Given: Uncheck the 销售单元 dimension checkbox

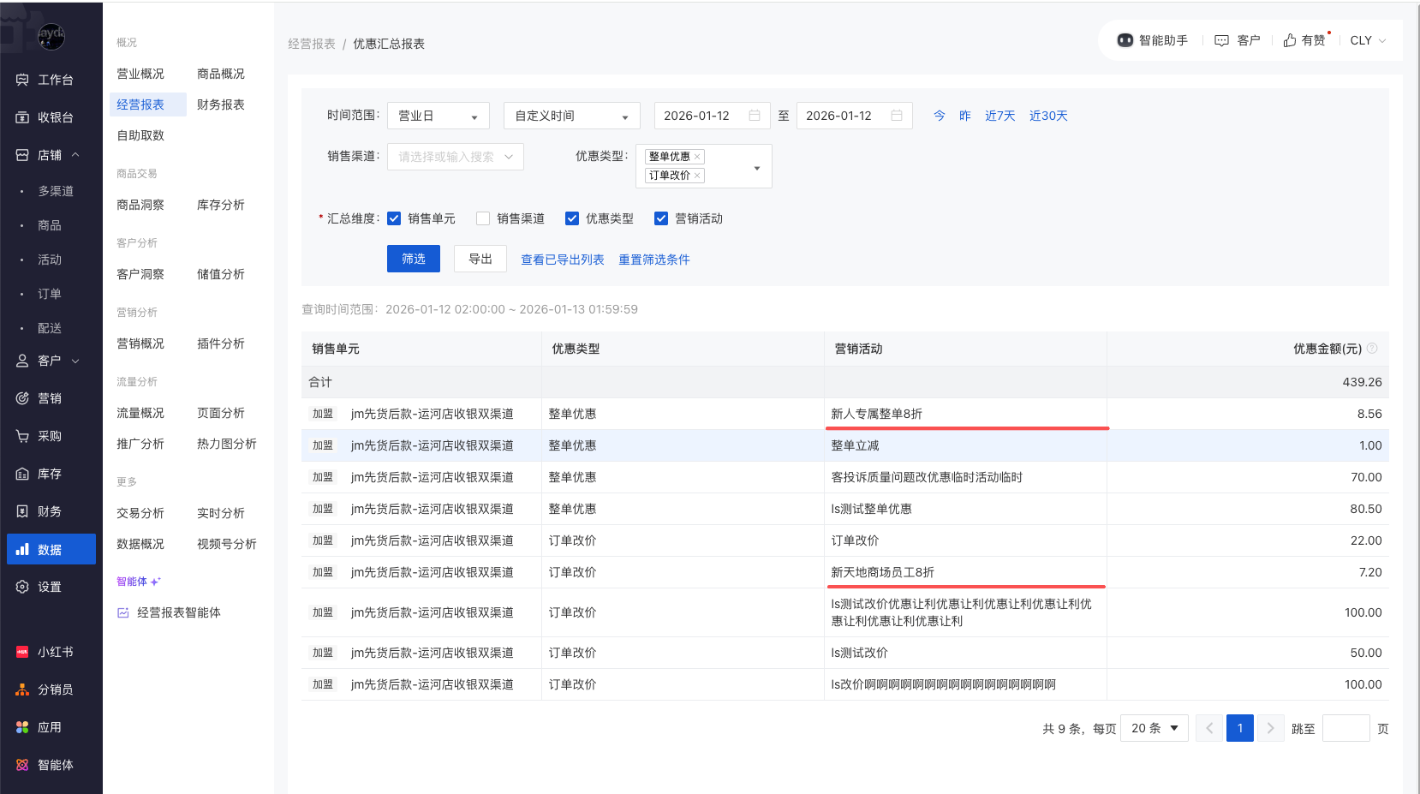Looking at the screenshot, I should [394, 218].
